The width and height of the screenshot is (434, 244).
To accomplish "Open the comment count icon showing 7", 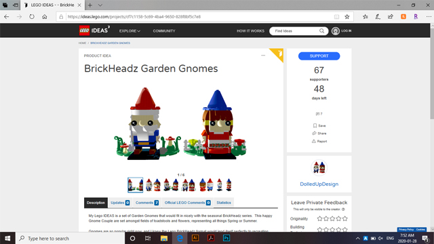I will tap(318, 114).
